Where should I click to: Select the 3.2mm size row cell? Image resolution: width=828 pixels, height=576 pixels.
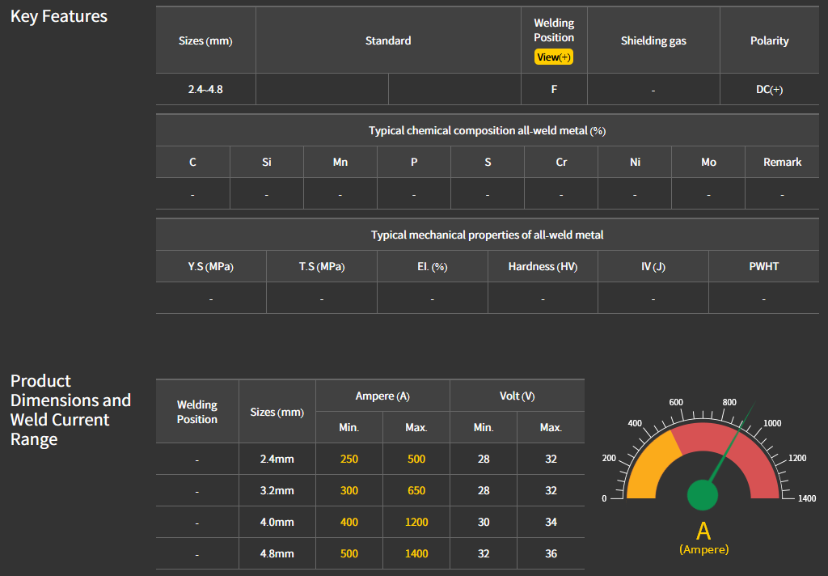coord(277,491)
